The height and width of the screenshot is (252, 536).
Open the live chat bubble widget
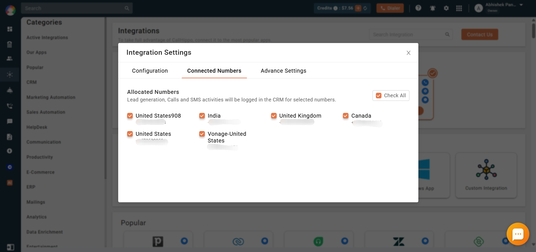(x=518, y=234)
